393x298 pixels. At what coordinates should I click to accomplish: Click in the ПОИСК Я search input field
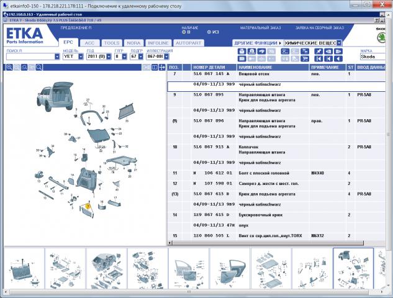30,56
